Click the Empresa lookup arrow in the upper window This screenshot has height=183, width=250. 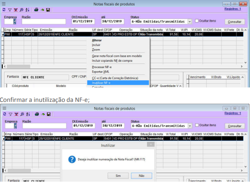[14, 22]
